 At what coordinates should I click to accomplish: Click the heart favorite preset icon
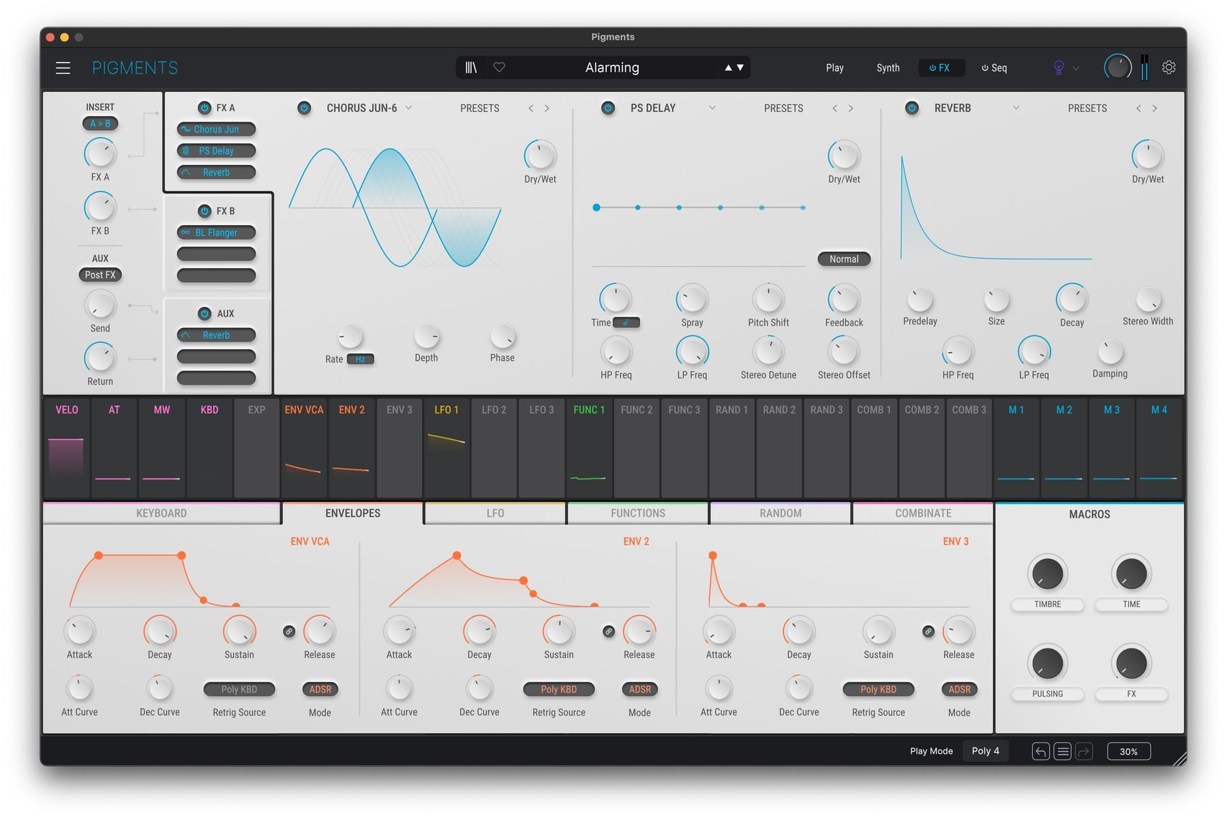499,68
